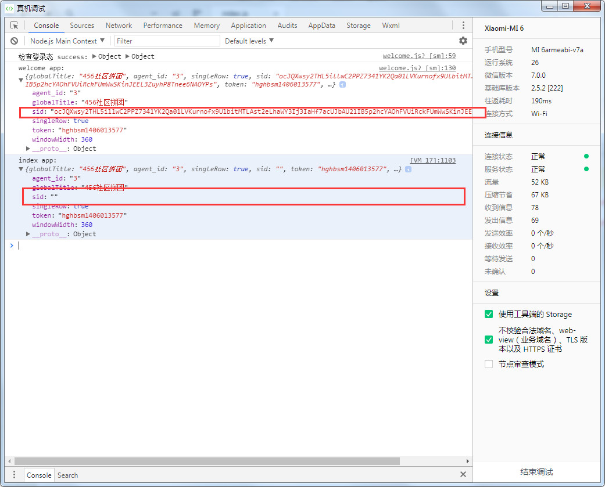Click the horizontal scrollbar in console
Image resolution: width=605 pixels, height=487 pixels.
pos(203,461)
